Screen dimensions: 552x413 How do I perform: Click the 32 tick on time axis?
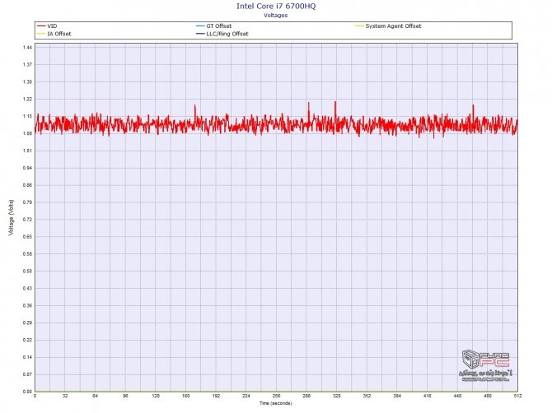click(65, 396)
